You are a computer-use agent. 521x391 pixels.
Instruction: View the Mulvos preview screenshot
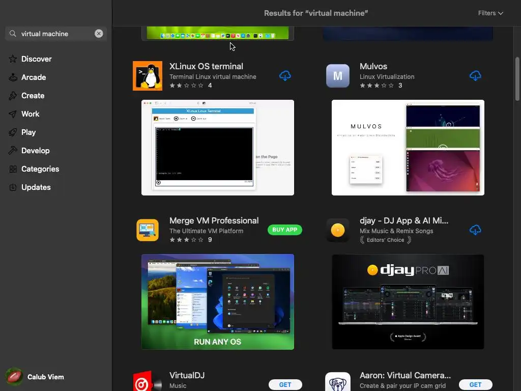pos(408,148)
